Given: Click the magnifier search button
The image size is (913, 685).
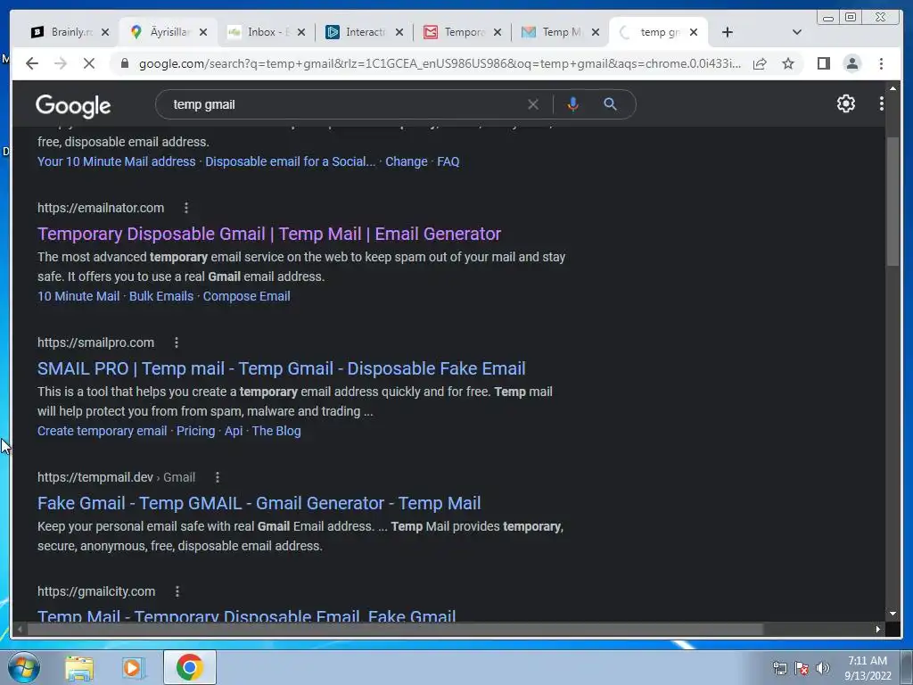Looking at the screenshot, I should [x=610, y=104].
